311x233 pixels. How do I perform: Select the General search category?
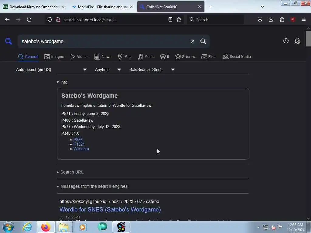tap(28, 57)
